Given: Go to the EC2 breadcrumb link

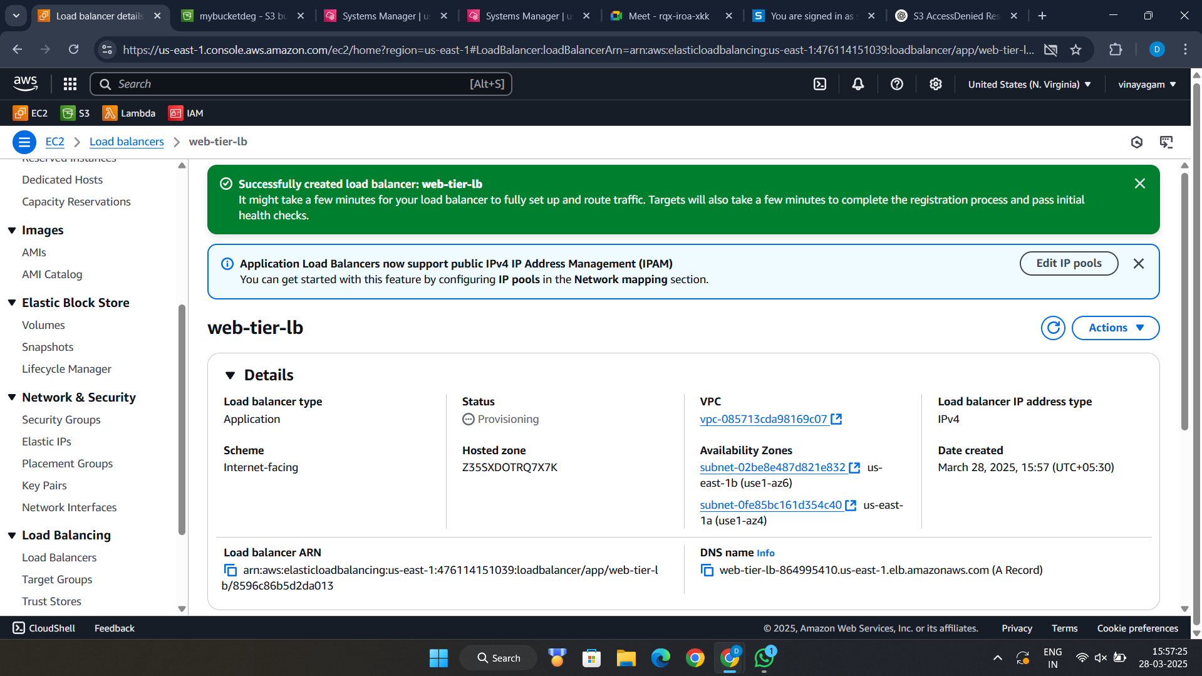Looking at the screenshot, I should point(54,142).
